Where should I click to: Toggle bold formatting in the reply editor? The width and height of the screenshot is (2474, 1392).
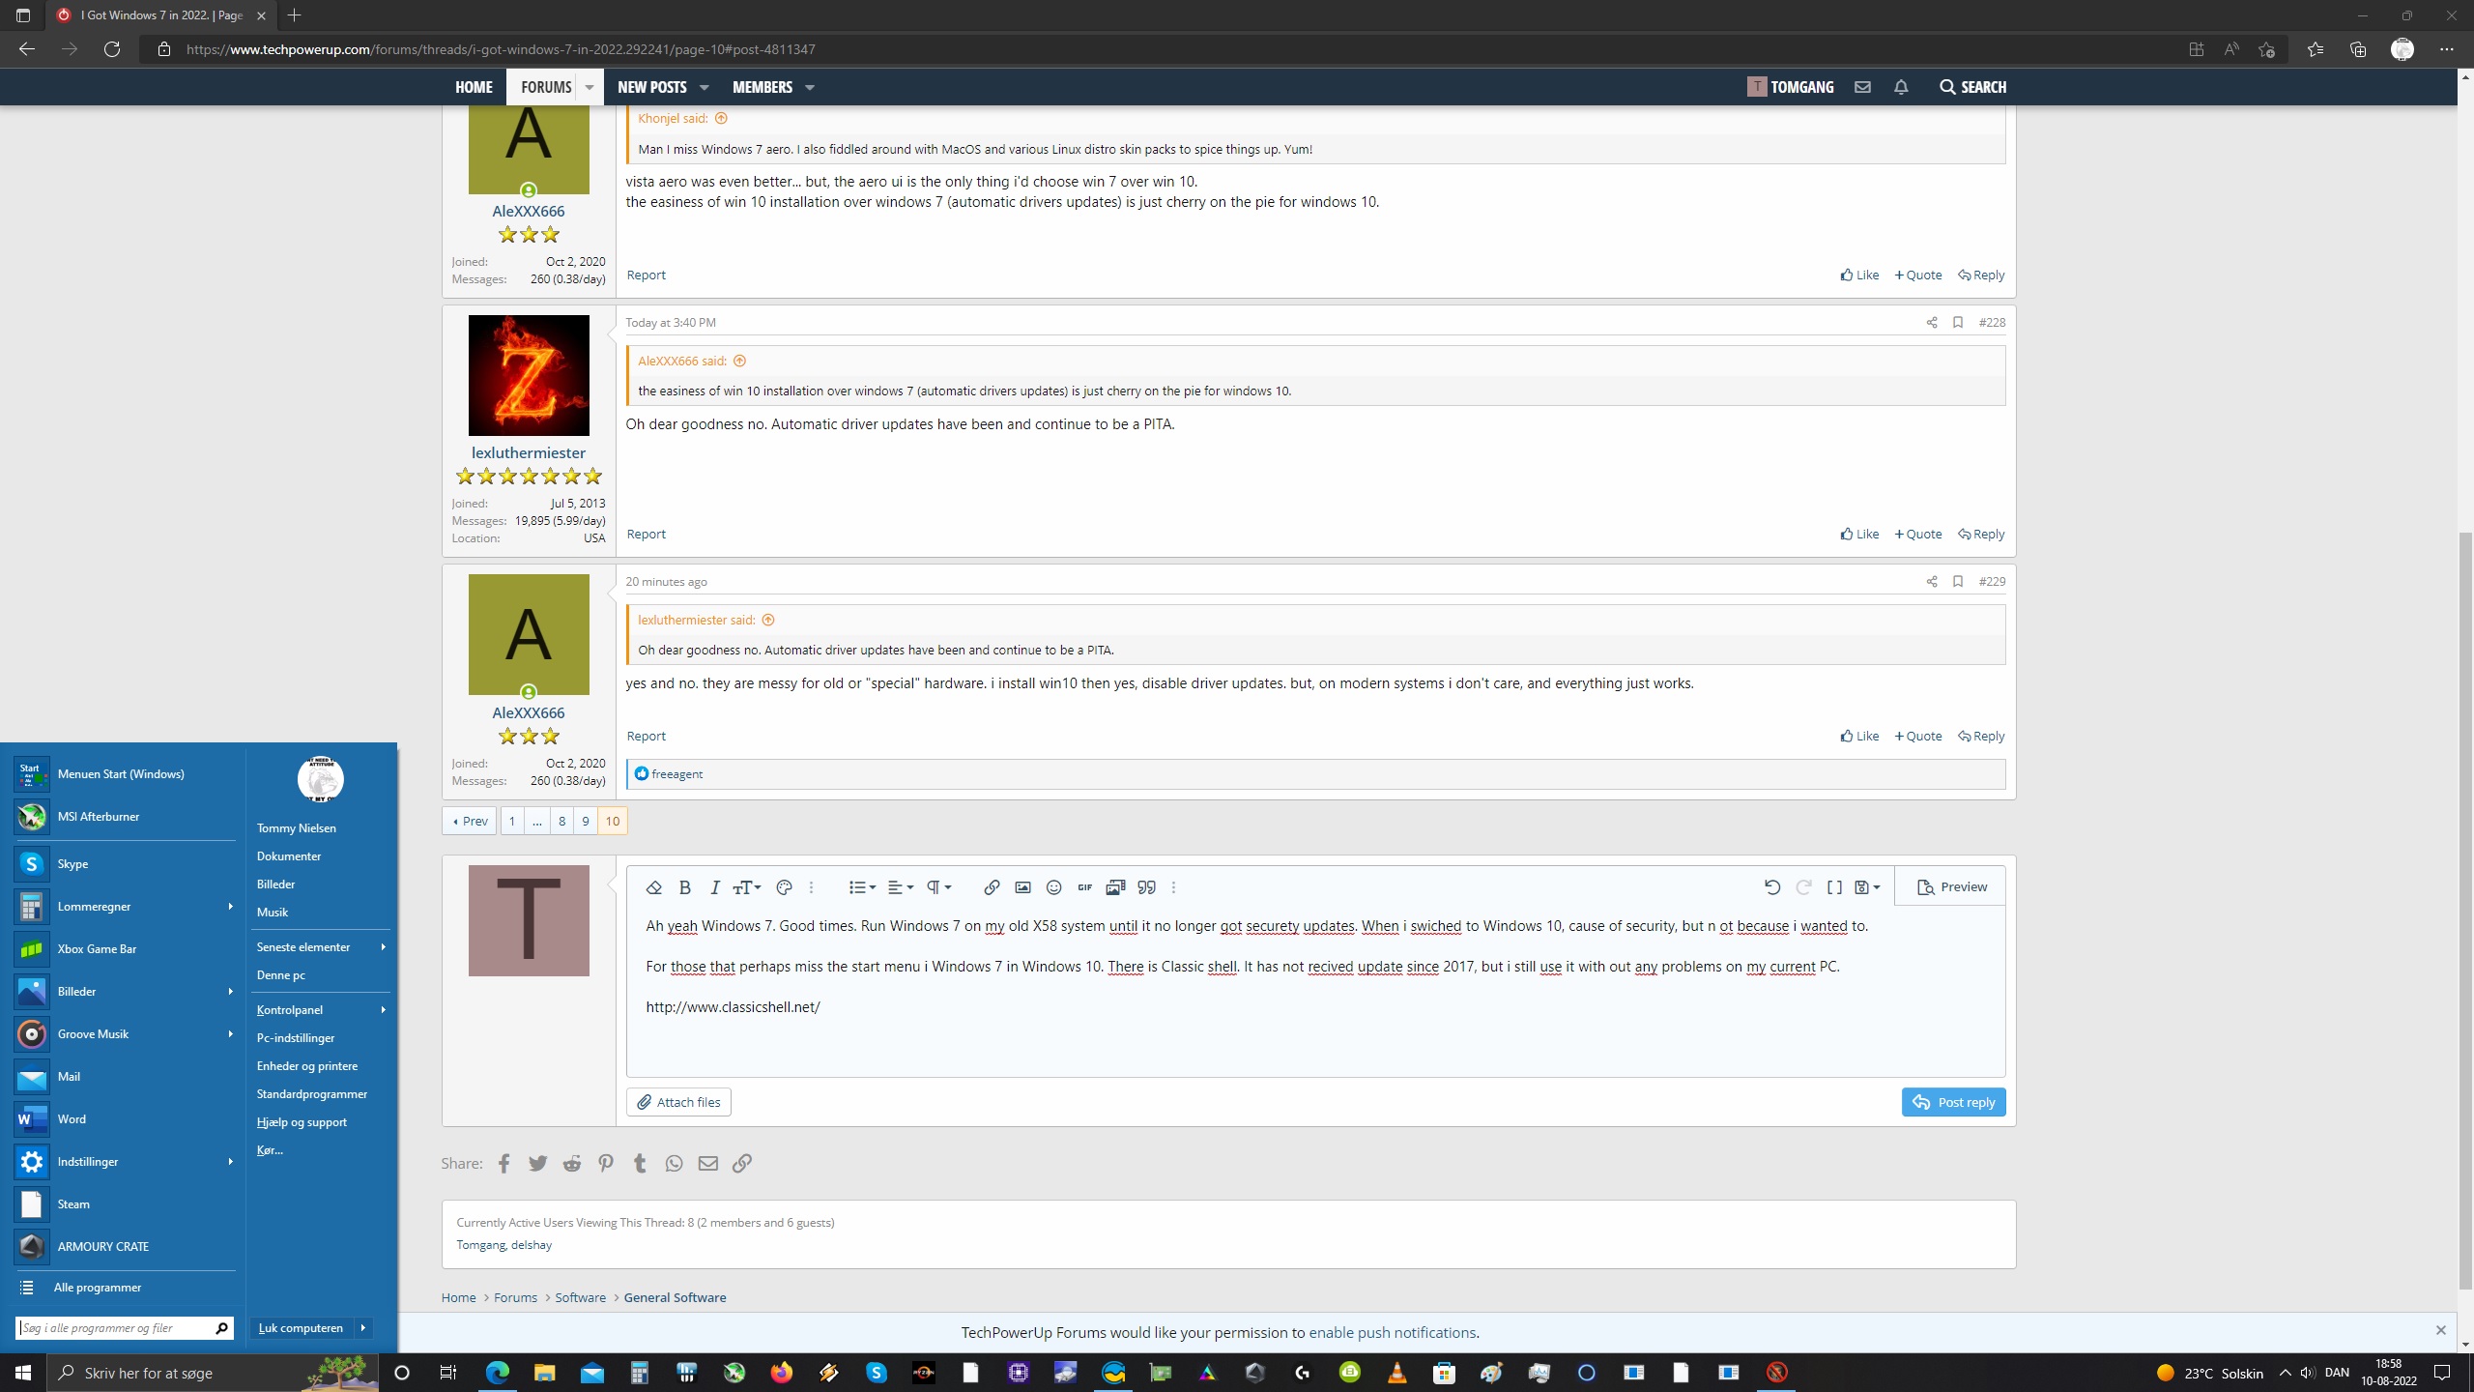[684, 887]
